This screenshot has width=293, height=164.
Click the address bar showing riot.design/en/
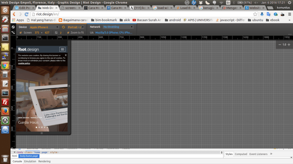tap(143, 14)
